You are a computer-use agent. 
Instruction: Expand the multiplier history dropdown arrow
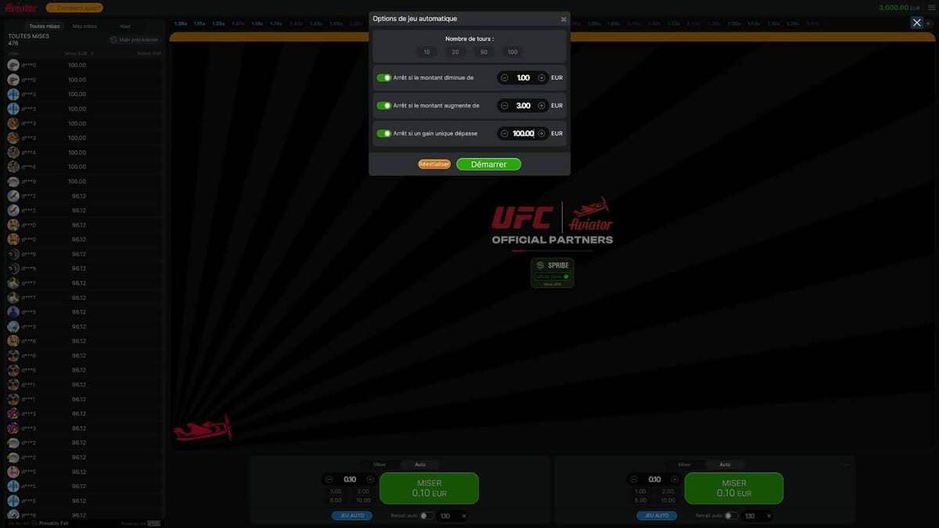coord(926,21)
